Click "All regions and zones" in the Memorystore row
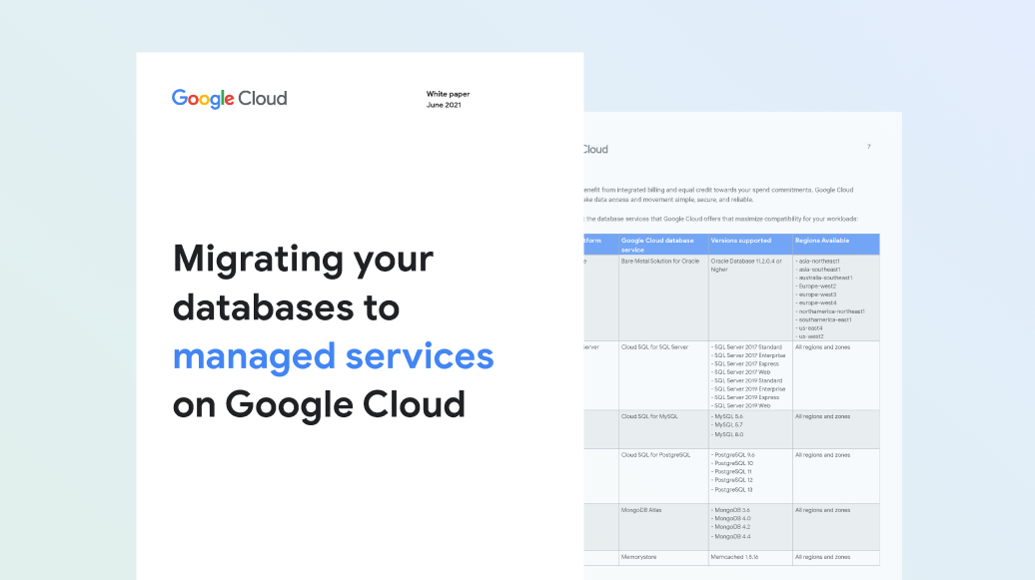 [x=822, y=558]
